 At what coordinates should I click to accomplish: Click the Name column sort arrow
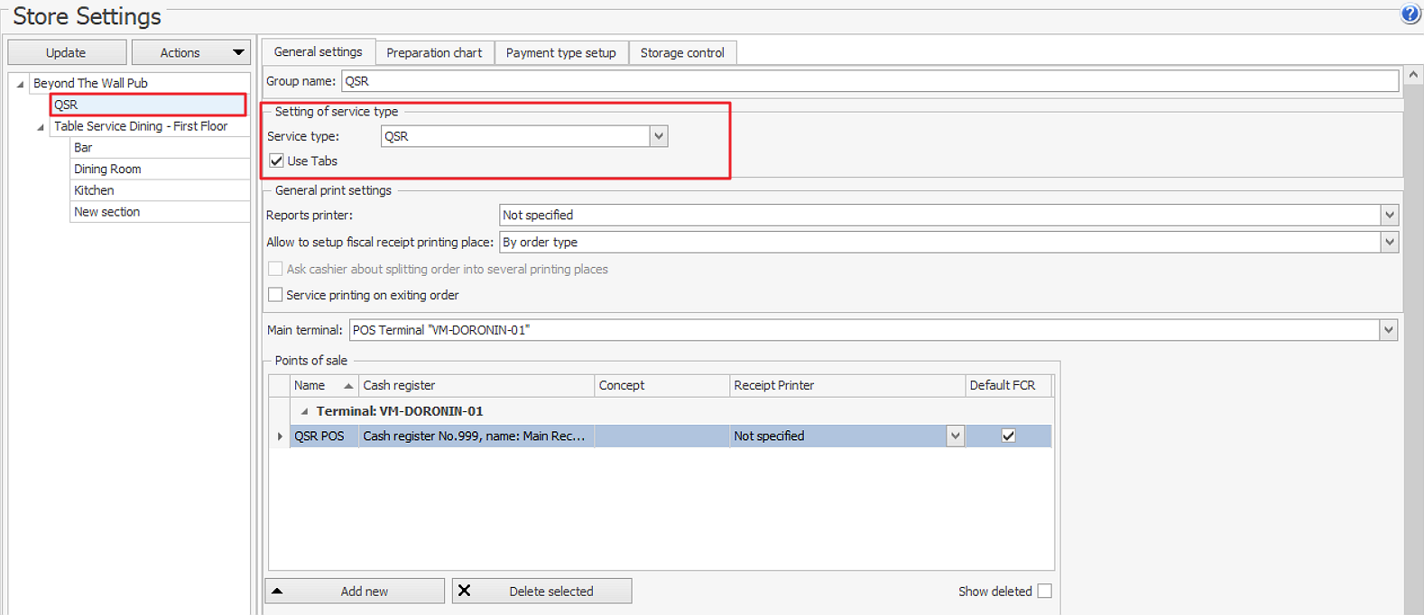coord(348,386)
